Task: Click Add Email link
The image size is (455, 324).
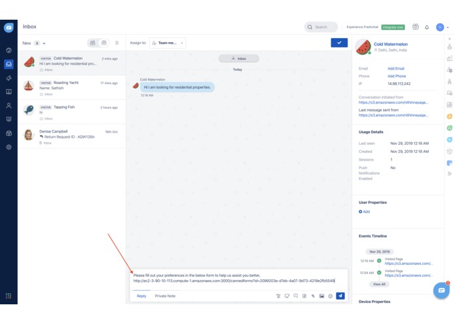Action: point(396,69)
